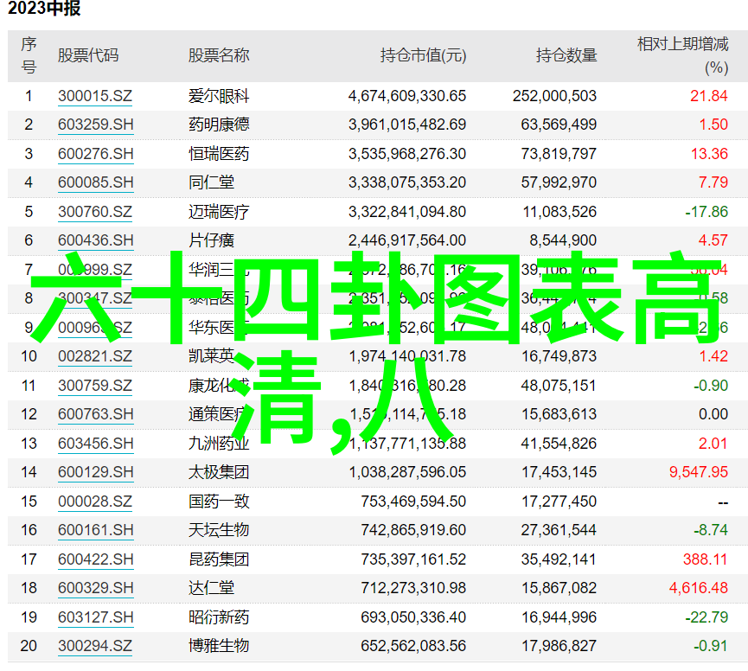This screenshot has width=748, height=671.
Task: Select stock name 药明康德
Action: [219, 125]
